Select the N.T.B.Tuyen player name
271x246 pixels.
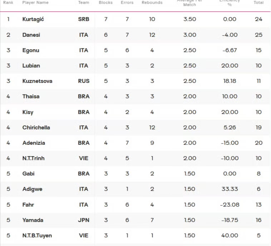click(x=37, y=236)
